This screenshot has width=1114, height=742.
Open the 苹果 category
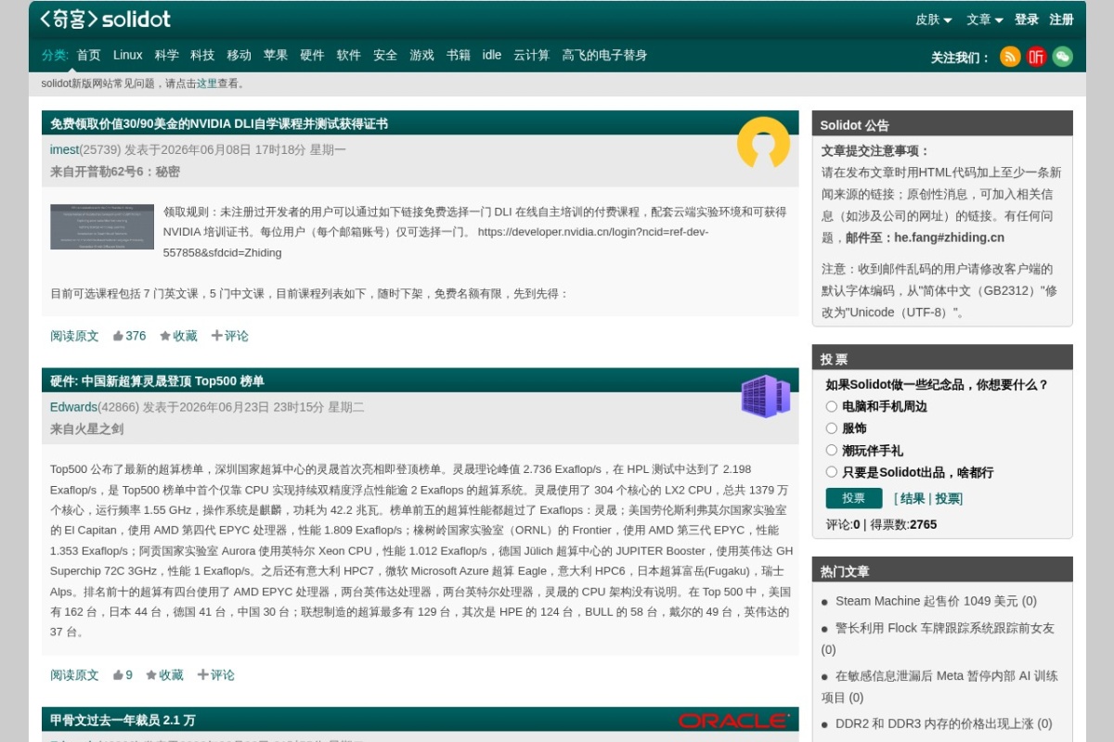[276, 55]
